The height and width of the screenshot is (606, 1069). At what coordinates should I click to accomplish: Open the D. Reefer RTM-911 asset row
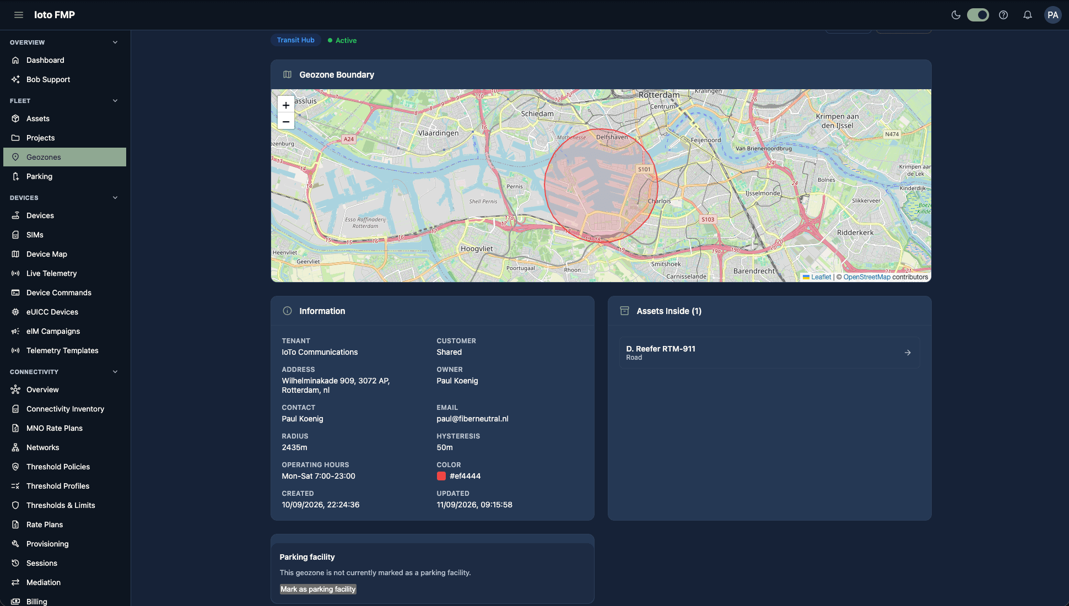click(x=769, y=353)
